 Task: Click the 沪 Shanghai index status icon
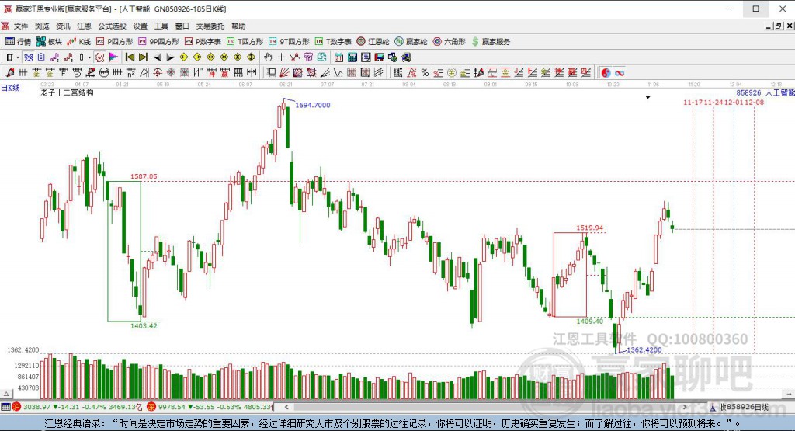tap(16, 407)
